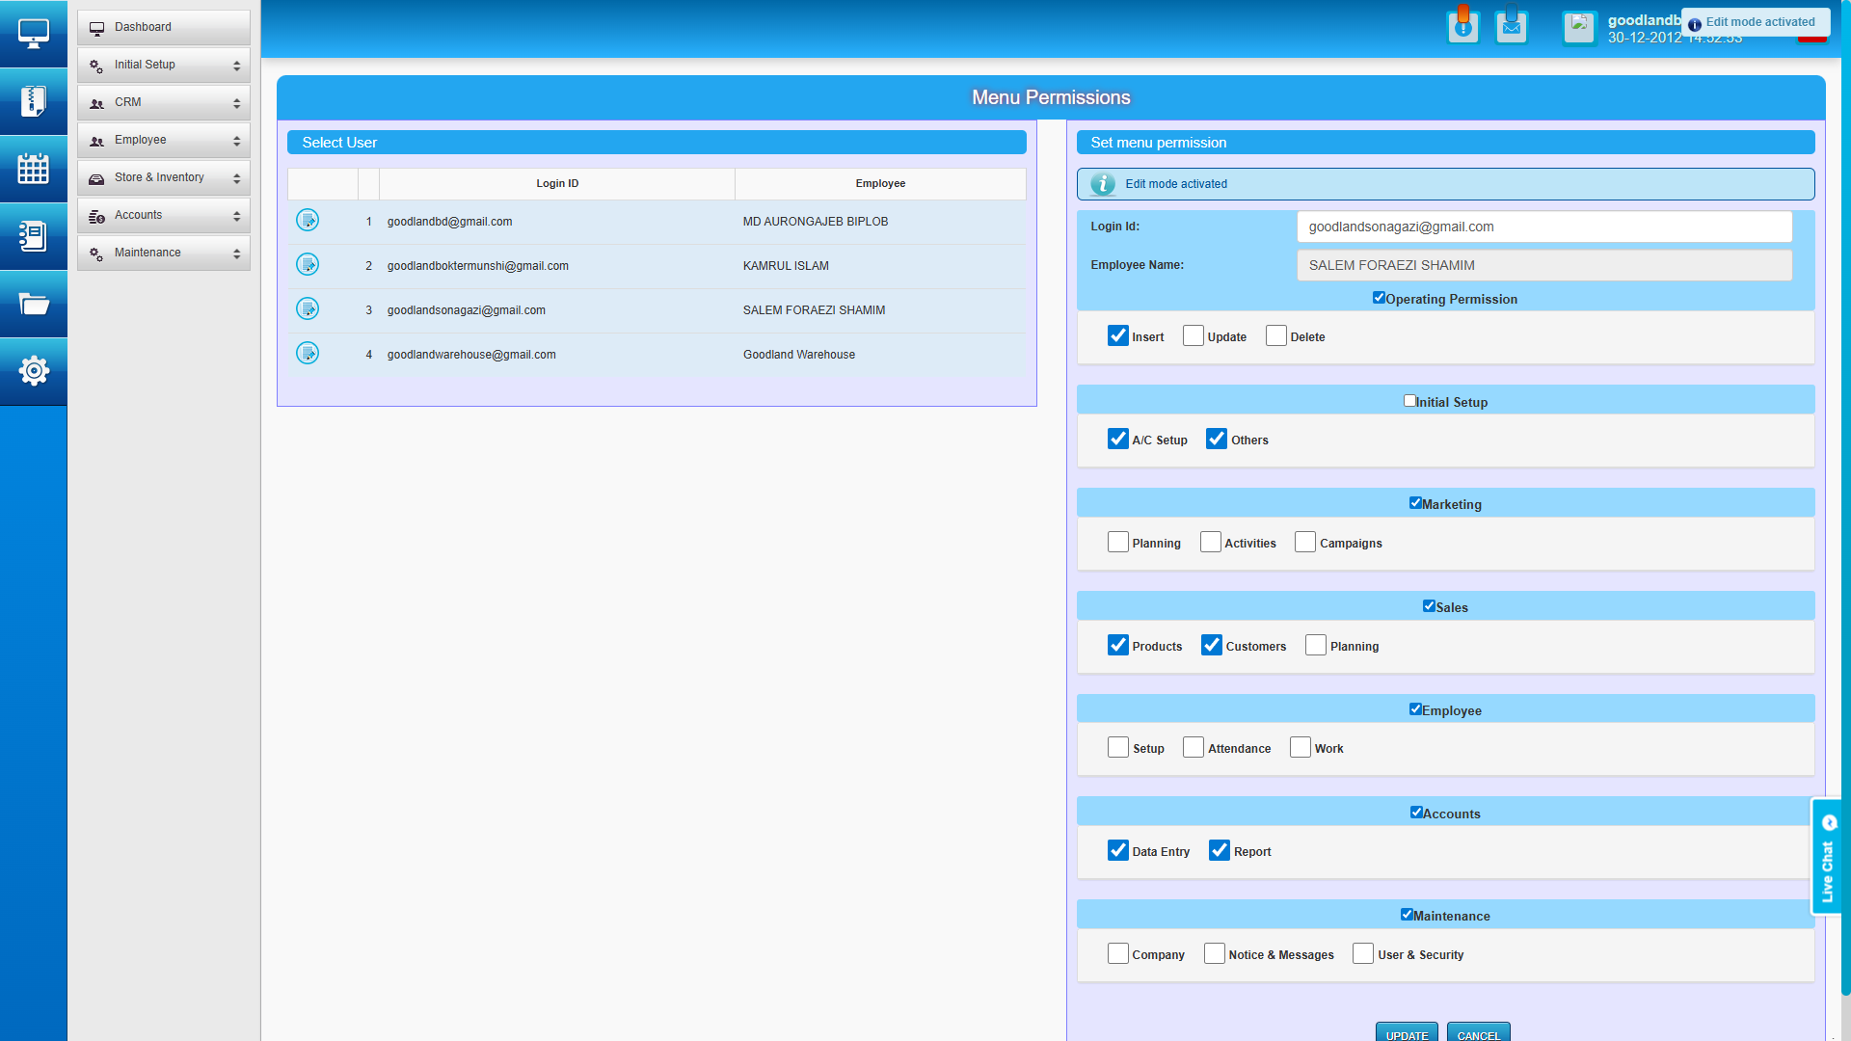Select the edit icon beside KAMRUL ISLAM's row
This screenshot has width=1851, height=1041.
tap(308, 264)
